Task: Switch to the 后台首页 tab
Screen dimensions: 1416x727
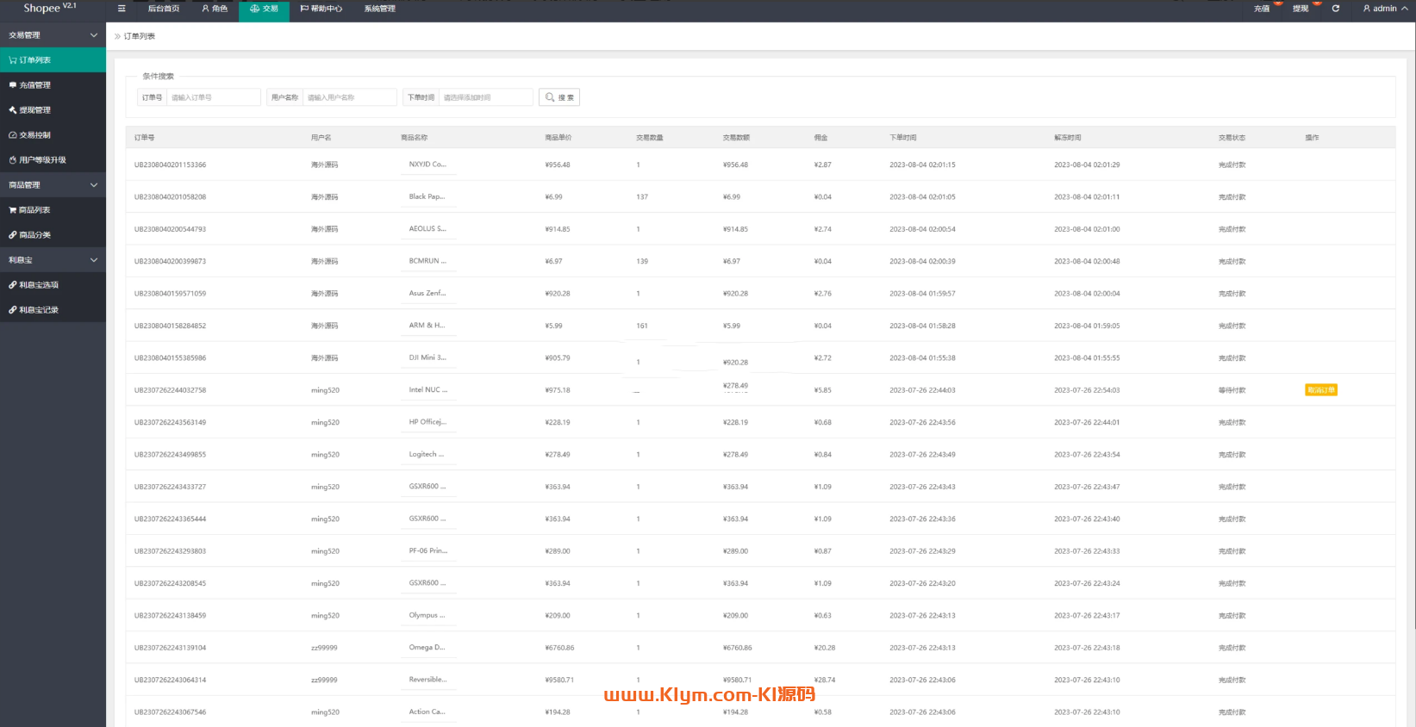Action: (x=163, y=9)
